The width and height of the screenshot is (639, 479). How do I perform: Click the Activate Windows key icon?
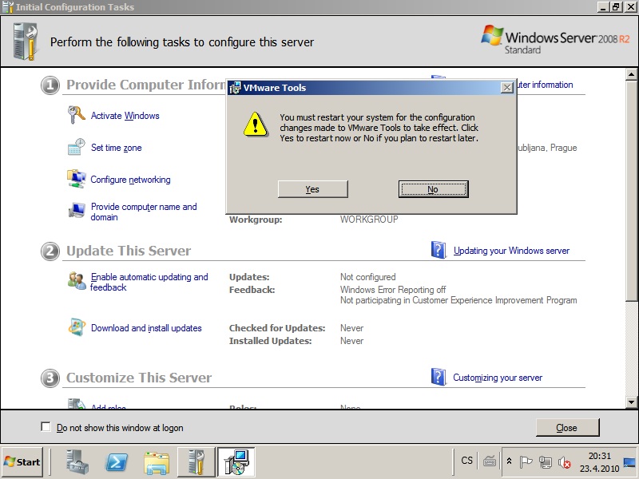(x=77, y=116)
